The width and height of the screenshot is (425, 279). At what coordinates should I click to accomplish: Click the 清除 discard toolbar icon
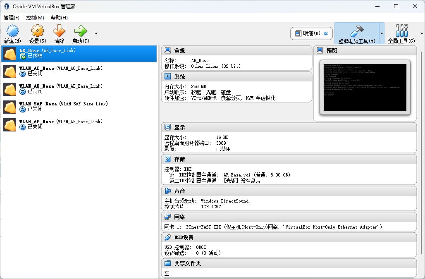tap(59, 33)
